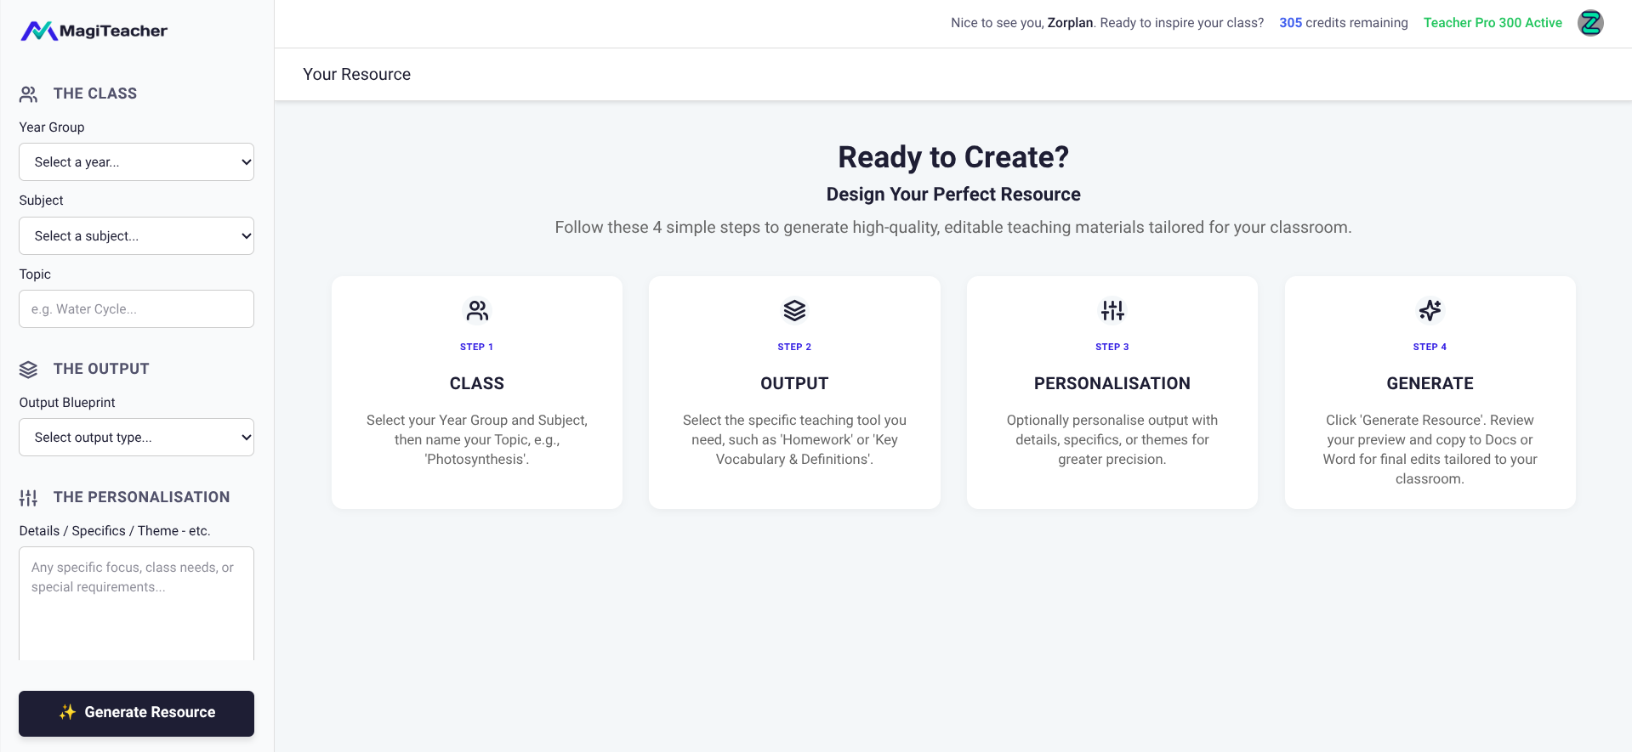Click the 'STEP 2' label
1632x752 pixels.
pos(794,347)
